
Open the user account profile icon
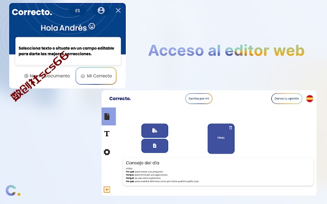tap(101, 10)
